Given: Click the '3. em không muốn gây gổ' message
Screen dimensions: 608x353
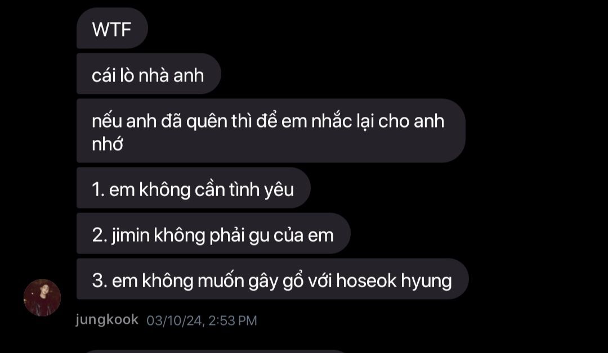Looking at the screenshot, I should (x=272, y=279).
